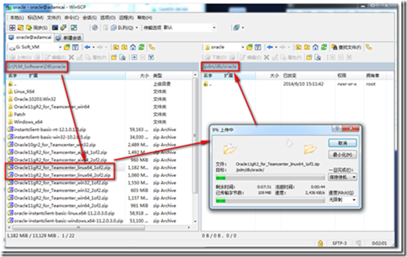
Task: Go back using remote panel blue arrow
Action: (270, 47)
